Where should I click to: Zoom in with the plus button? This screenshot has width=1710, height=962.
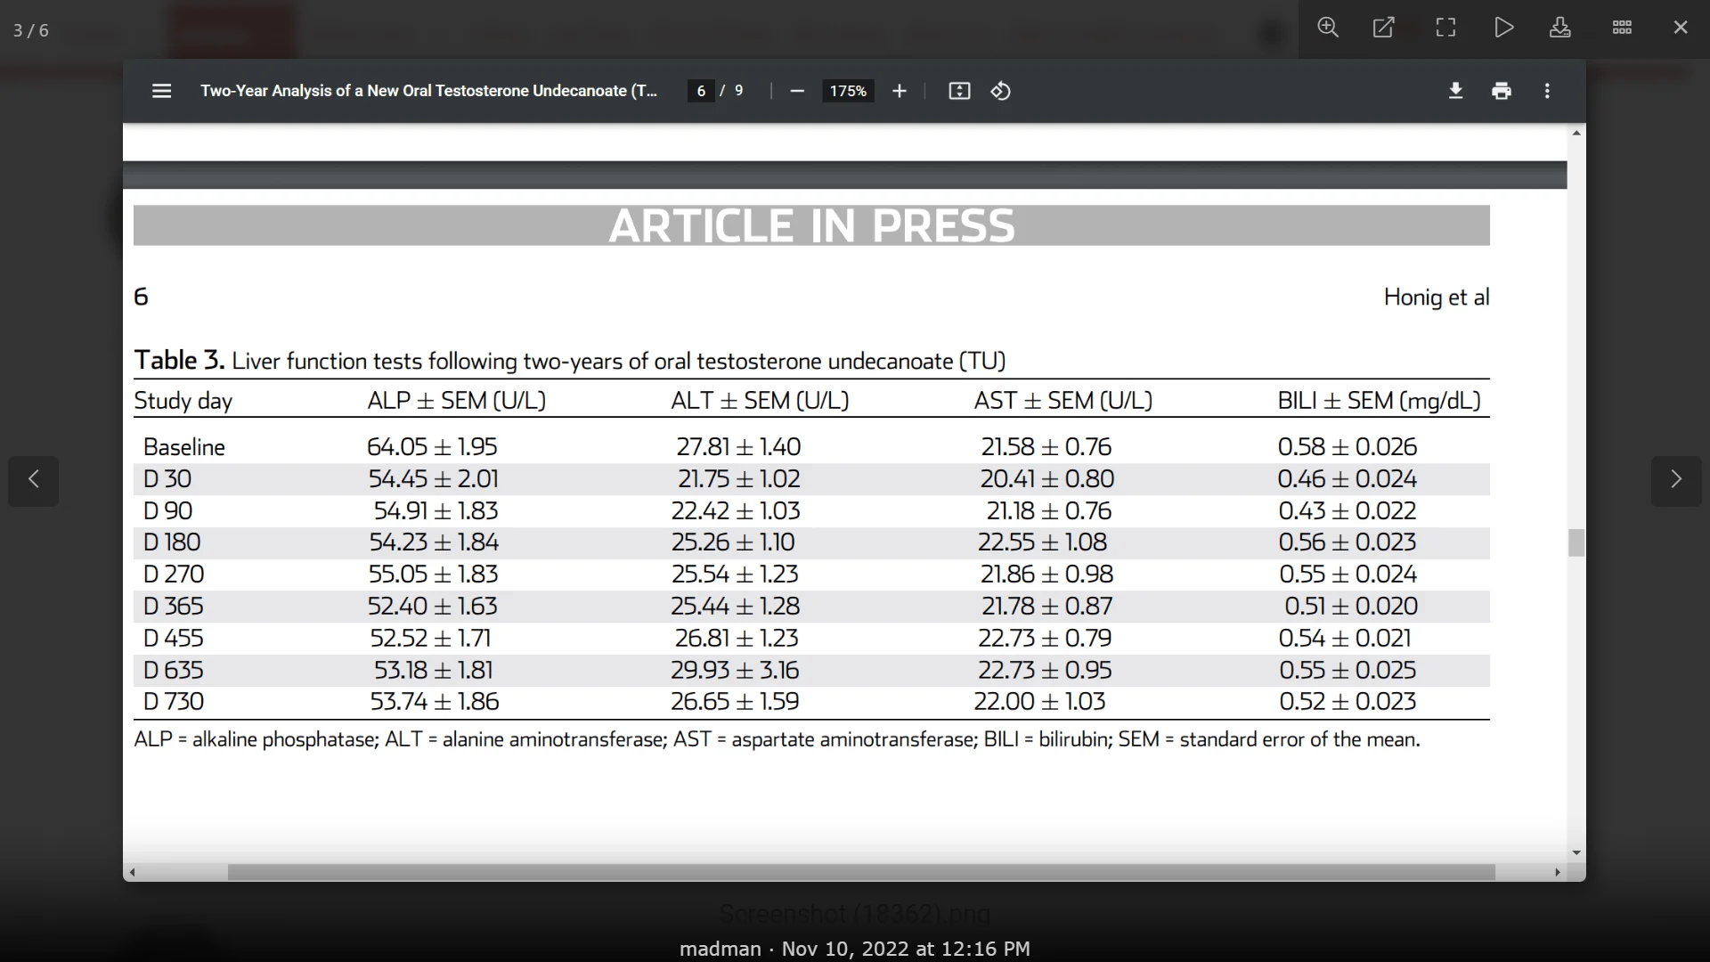point(900,91)
